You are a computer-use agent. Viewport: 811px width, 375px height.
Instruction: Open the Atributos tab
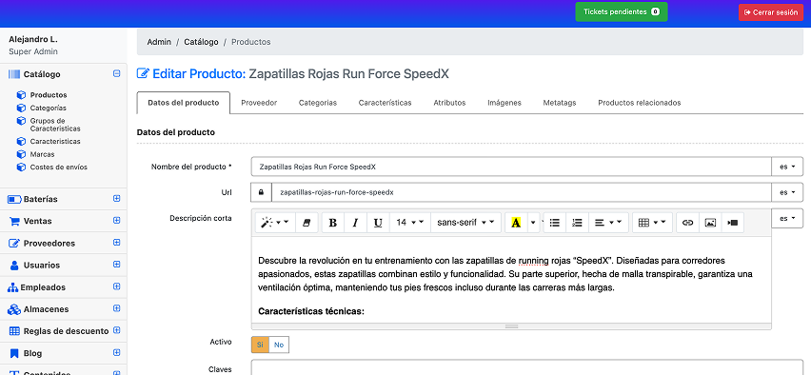point(449,103)
